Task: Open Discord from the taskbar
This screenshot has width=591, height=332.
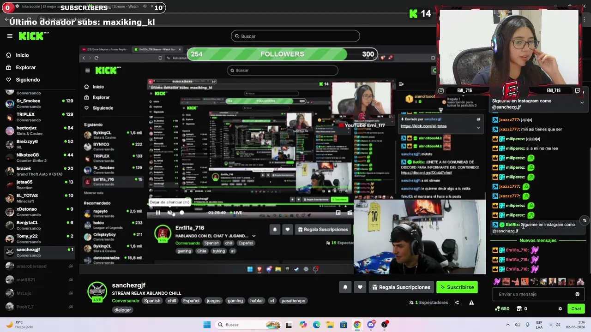Action: [371, 325]
